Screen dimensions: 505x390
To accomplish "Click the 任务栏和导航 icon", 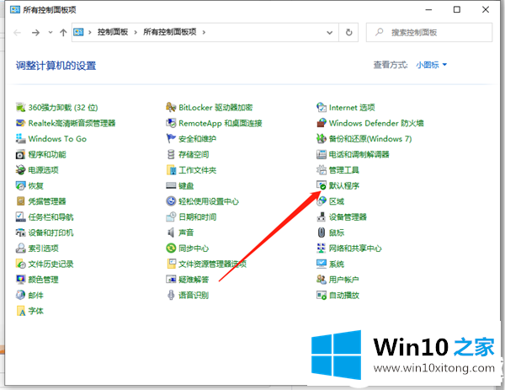I will click(20, 217).
